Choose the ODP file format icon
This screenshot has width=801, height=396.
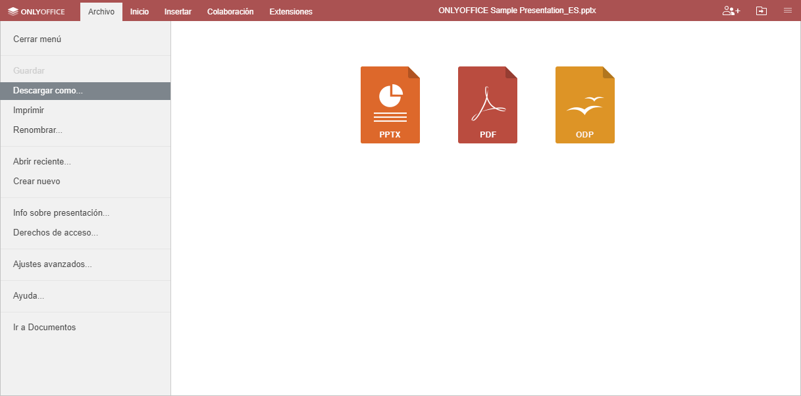click(x=584, y=105)
